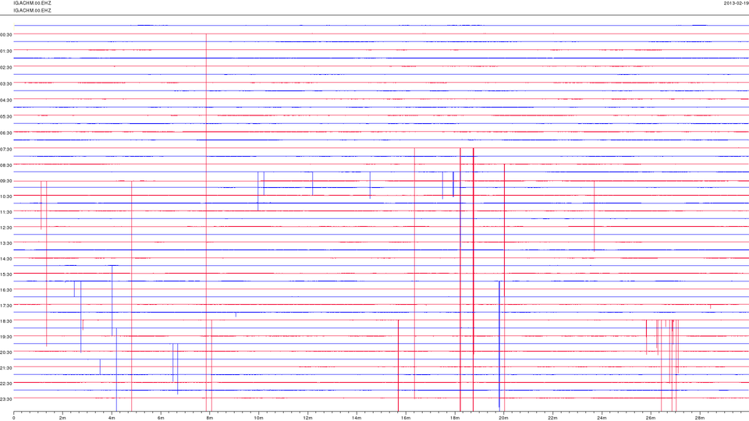Click the 2013-02-19 date in header

coord(737,3)
